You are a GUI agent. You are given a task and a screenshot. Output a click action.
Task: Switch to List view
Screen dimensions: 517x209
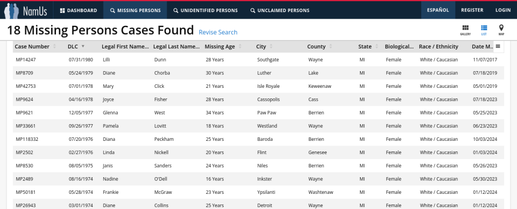[x=484, y=30]
